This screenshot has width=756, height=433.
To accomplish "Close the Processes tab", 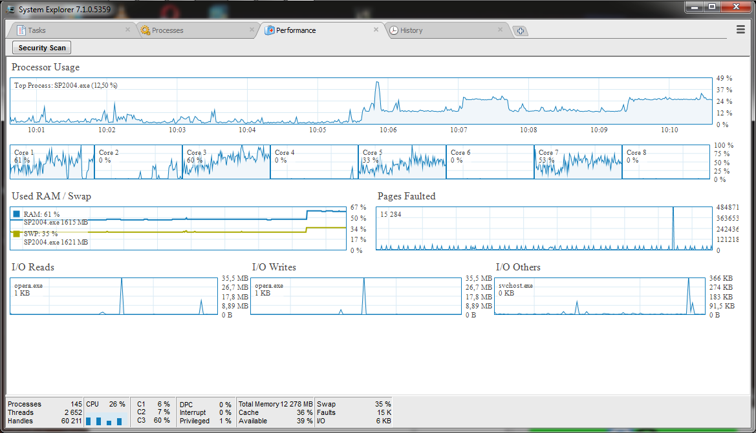I will 252,30.
